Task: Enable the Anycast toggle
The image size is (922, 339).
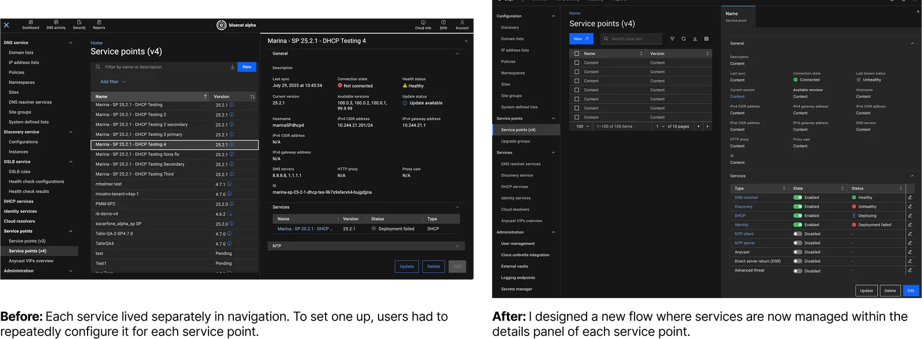Action: click(798, 252)
